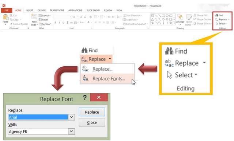Expand the Replace font Arial dropdown arrow
This screenshot has height=141, width=234.
coord(72,117)
